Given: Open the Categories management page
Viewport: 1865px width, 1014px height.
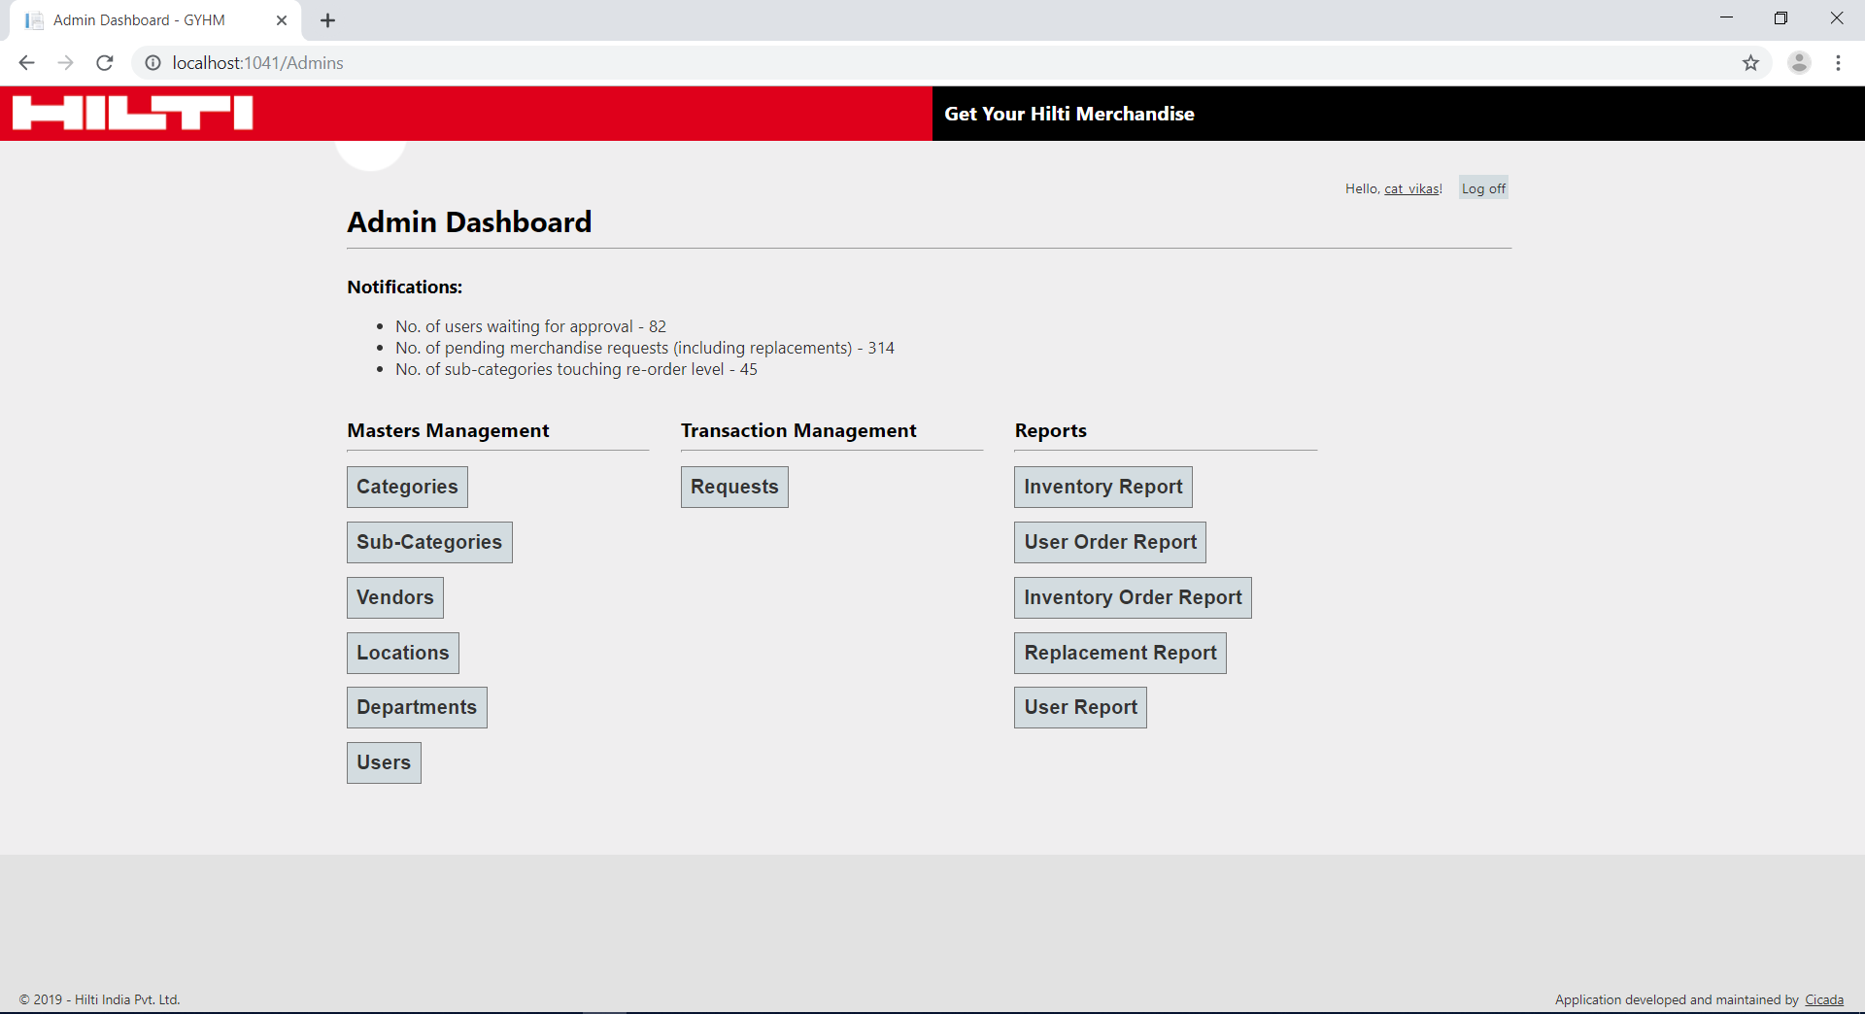Looking at the screenshot, I should 407,487.
